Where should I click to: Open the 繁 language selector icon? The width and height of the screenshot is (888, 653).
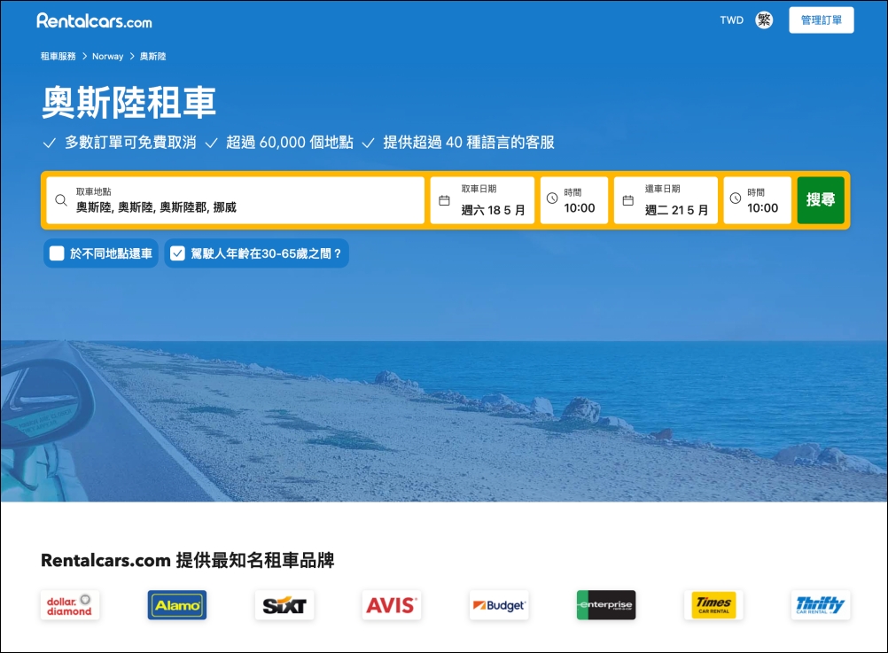(764, 20)
